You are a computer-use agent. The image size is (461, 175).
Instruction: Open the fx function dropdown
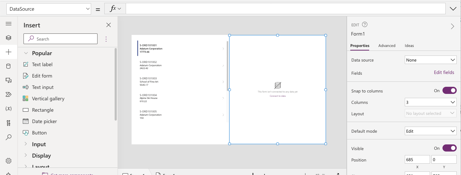[x=115, y=9]
